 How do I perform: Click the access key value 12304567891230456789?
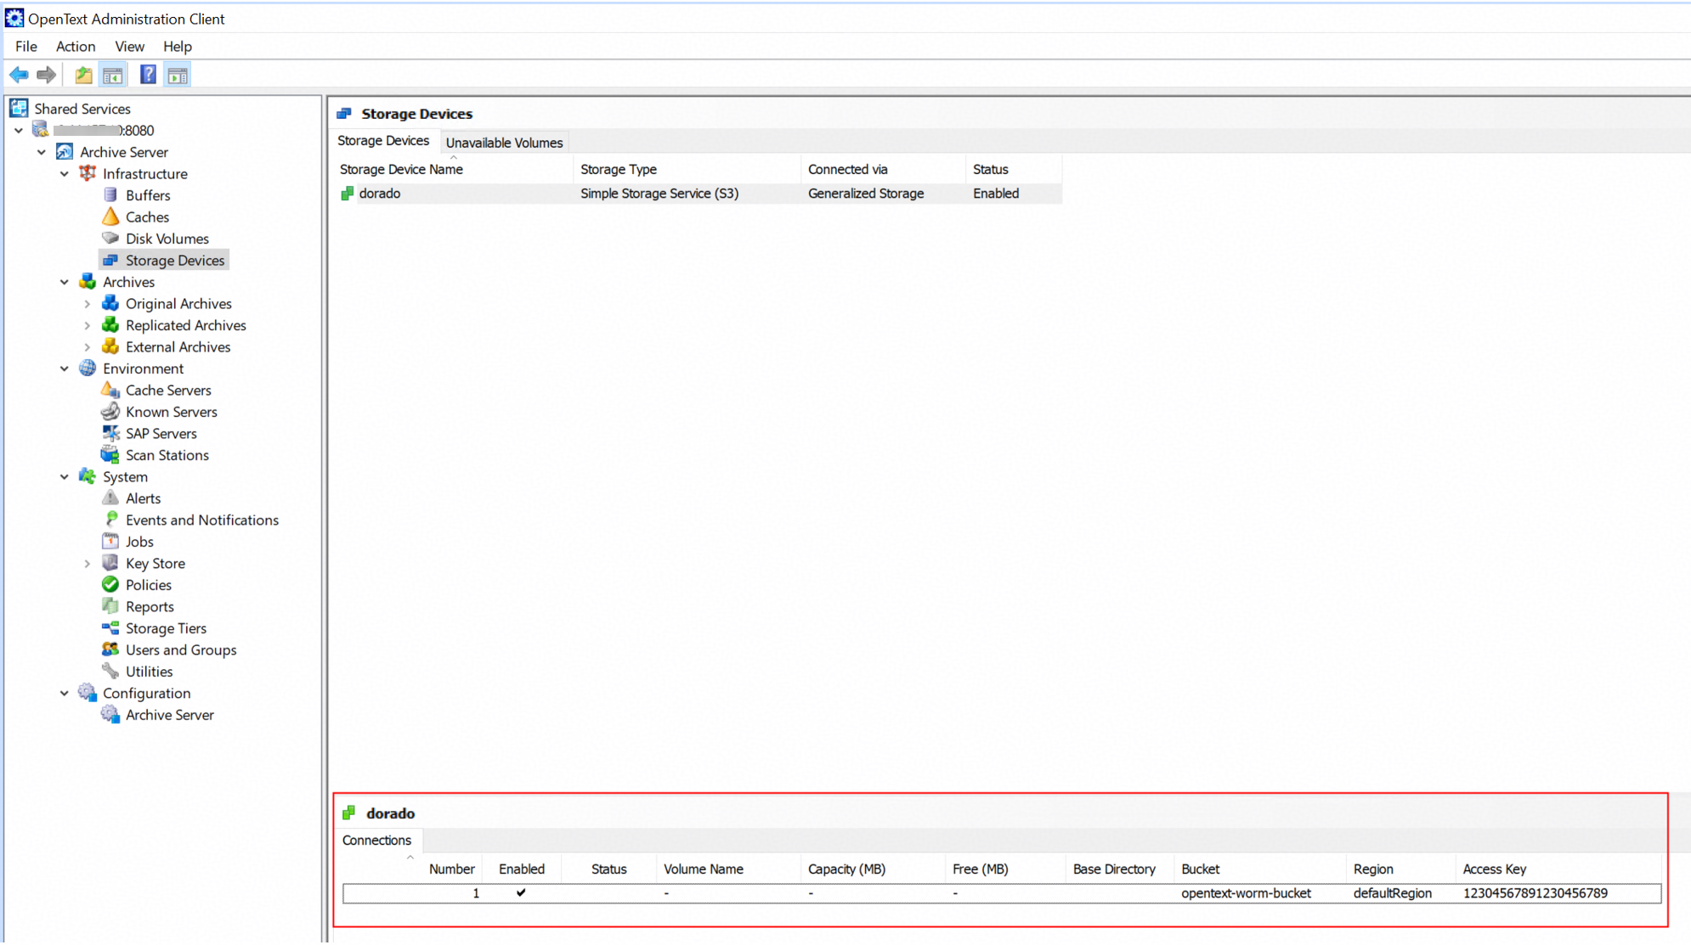pos(1535,893)
